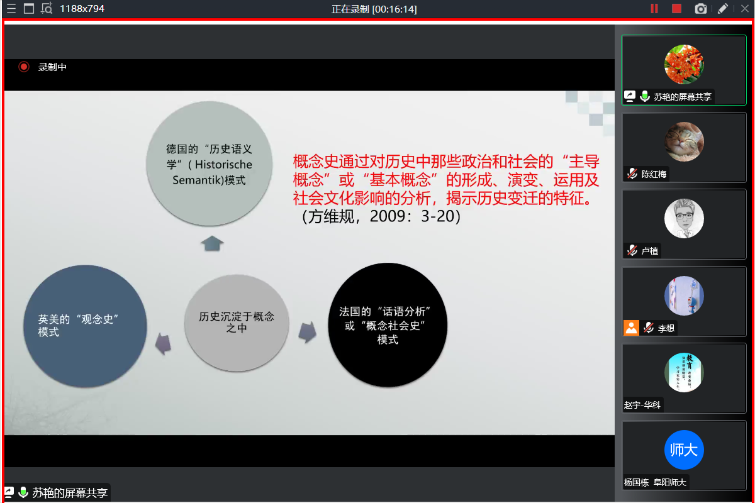Click the 1188x794 recording size label
Viewport: 755px width, 503px height.
tap(82, 9)
